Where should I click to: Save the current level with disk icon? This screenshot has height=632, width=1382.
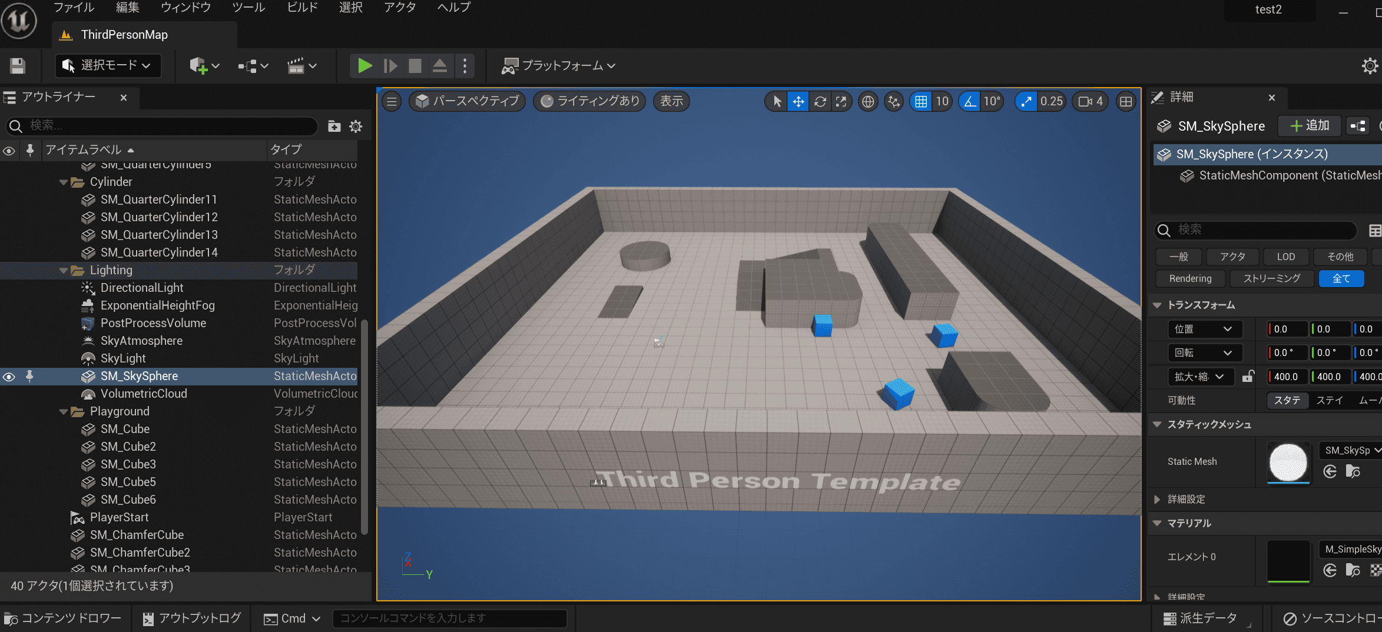pos(18,66)
